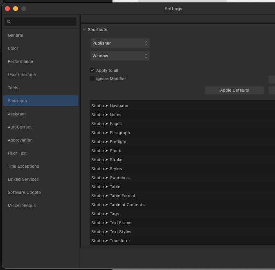Collapse the Shortcuts section disclosure arrow
Viewport: 275px width, 270px height.
[84, 30]
